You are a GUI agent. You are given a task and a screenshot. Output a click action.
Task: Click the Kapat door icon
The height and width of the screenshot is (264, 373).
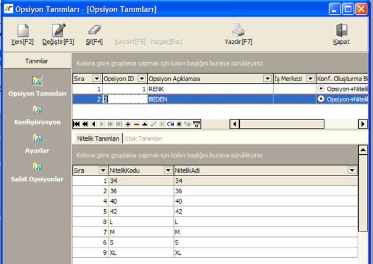pyautogui.click(x=342, y=30)
